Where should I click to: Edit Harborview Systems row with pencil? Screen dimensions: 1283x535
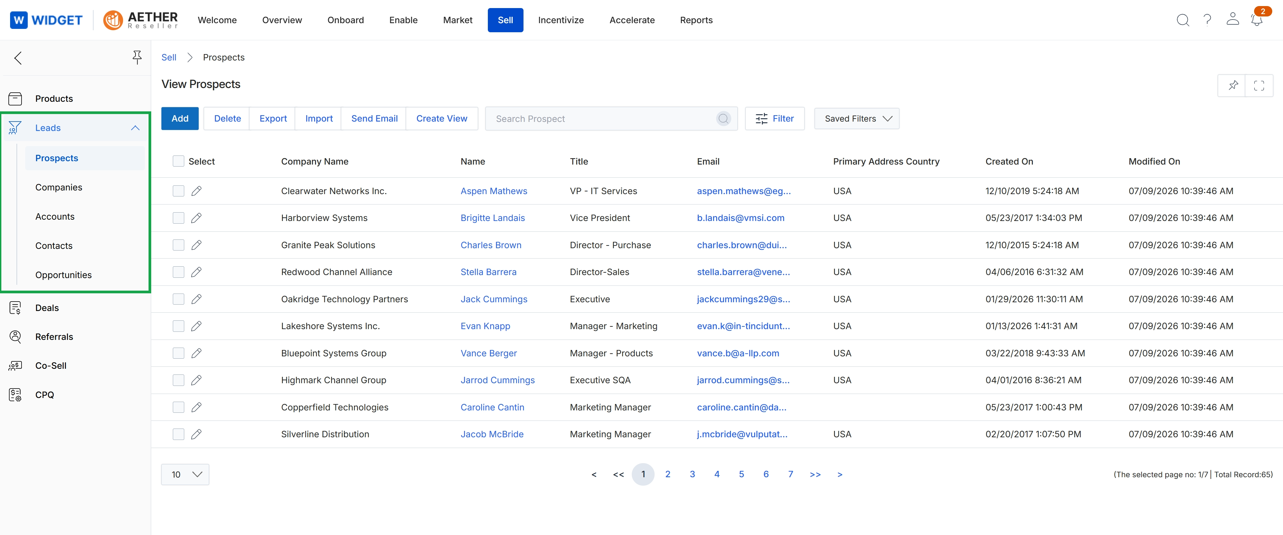click(196, 218)
